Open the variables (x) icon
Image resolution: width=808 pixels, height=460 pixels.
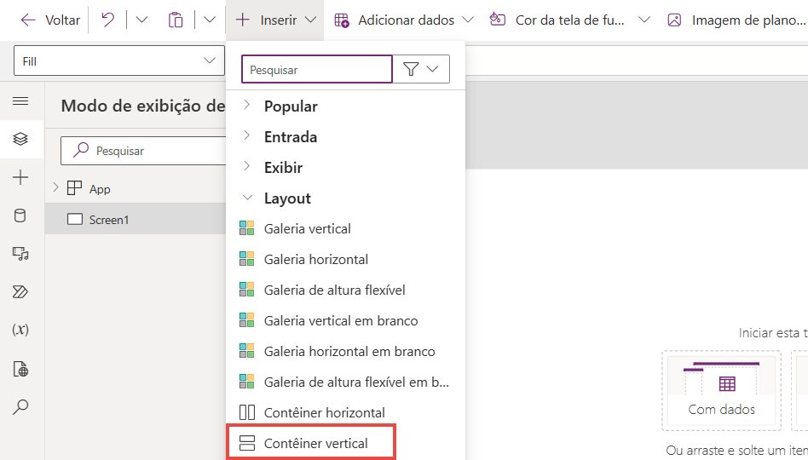point(20,329)
